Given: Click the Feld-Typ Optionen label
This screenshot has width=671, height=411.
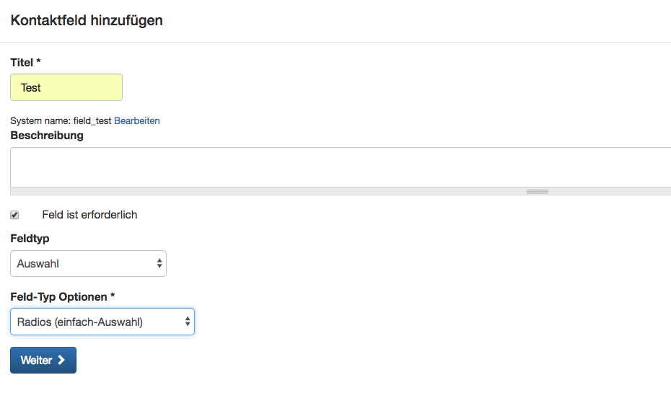Looking at the screenshot, I should 58,297.
